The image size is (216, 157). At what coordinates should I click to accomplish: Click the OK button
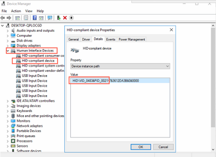pyautogui.click(x=141, y=147)
